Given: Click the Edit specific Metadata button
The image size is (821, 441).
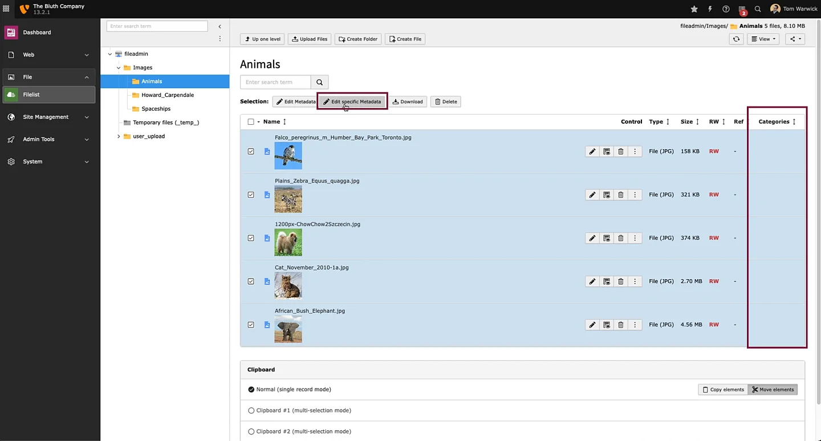Looking at the screenshot, I should (x=352, y=102).
